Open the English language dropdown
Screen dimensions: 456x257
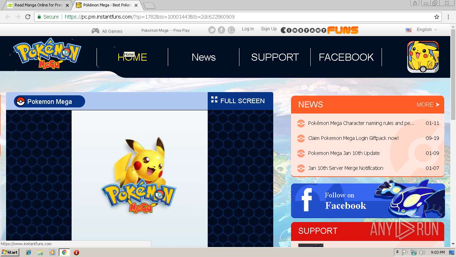point(427,30)
